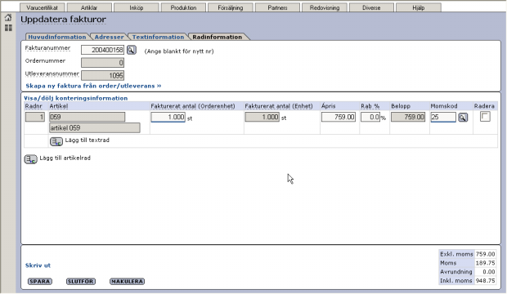Click the SLUTFÖR button
The width and height of the screenshot is (507, 294).
point(81,282)
